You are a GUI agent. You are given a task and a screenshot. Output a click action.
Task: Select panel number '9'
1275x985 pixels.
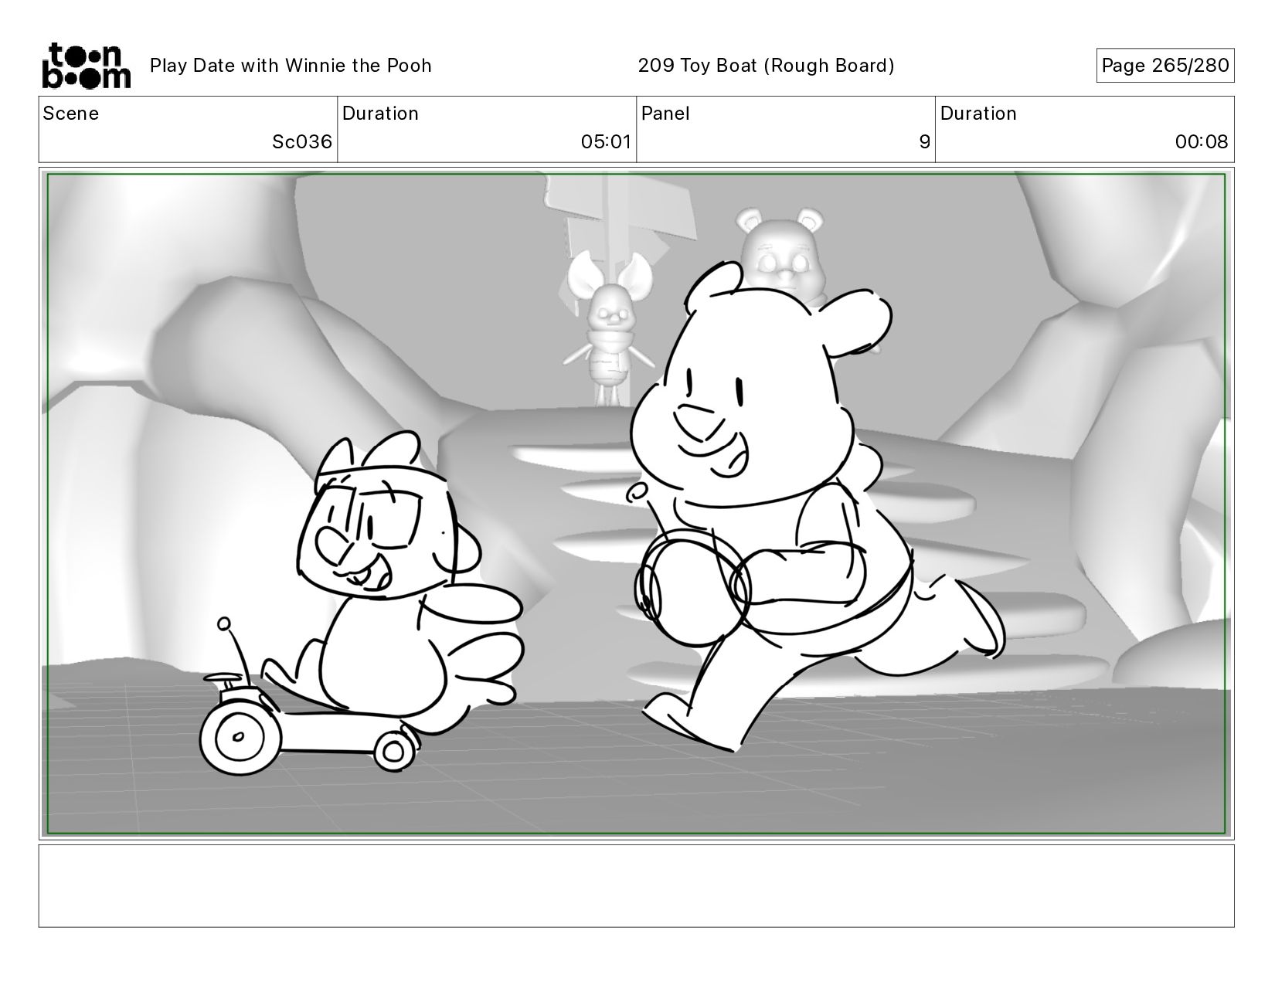point(924,142)
